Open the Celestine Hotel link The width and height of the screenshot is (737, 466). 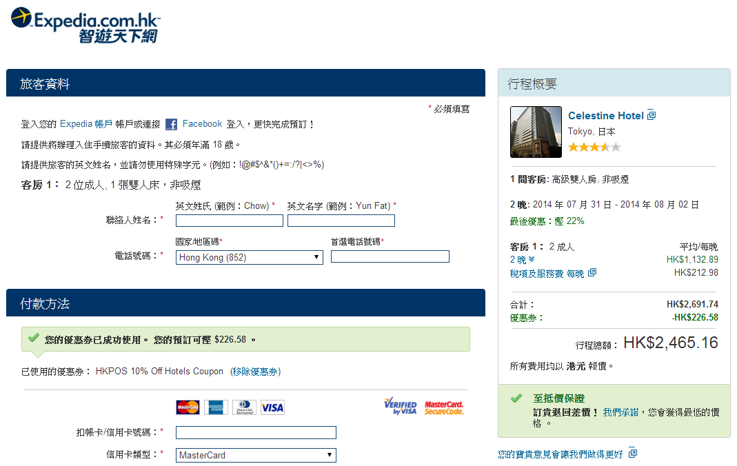(x=605, y=116)
